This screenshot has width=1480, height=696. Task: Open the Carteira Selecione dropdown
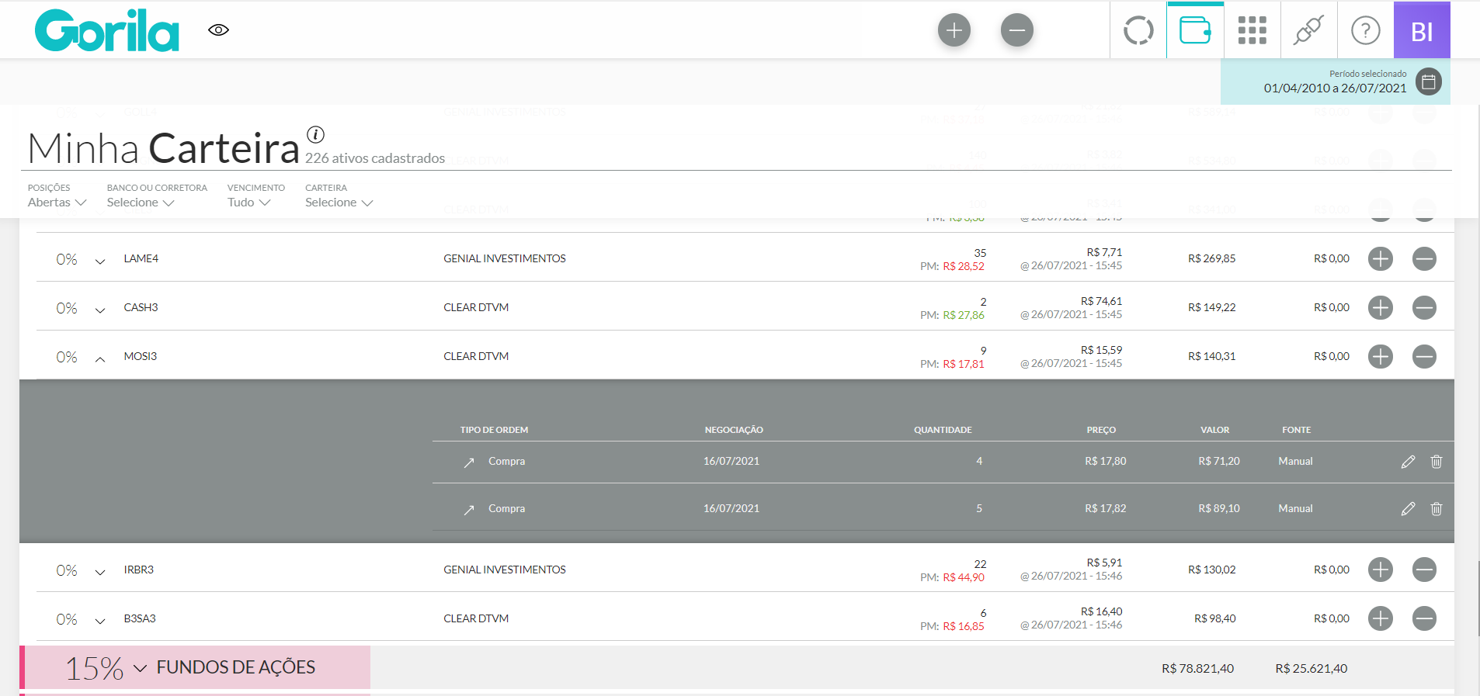339,203
